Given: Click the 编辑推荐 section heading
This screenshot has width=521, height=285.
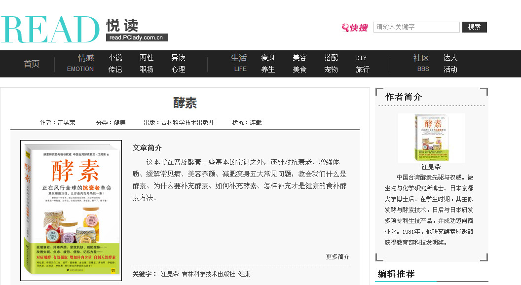Looking at the screenshot, I should tap(396, 274).
